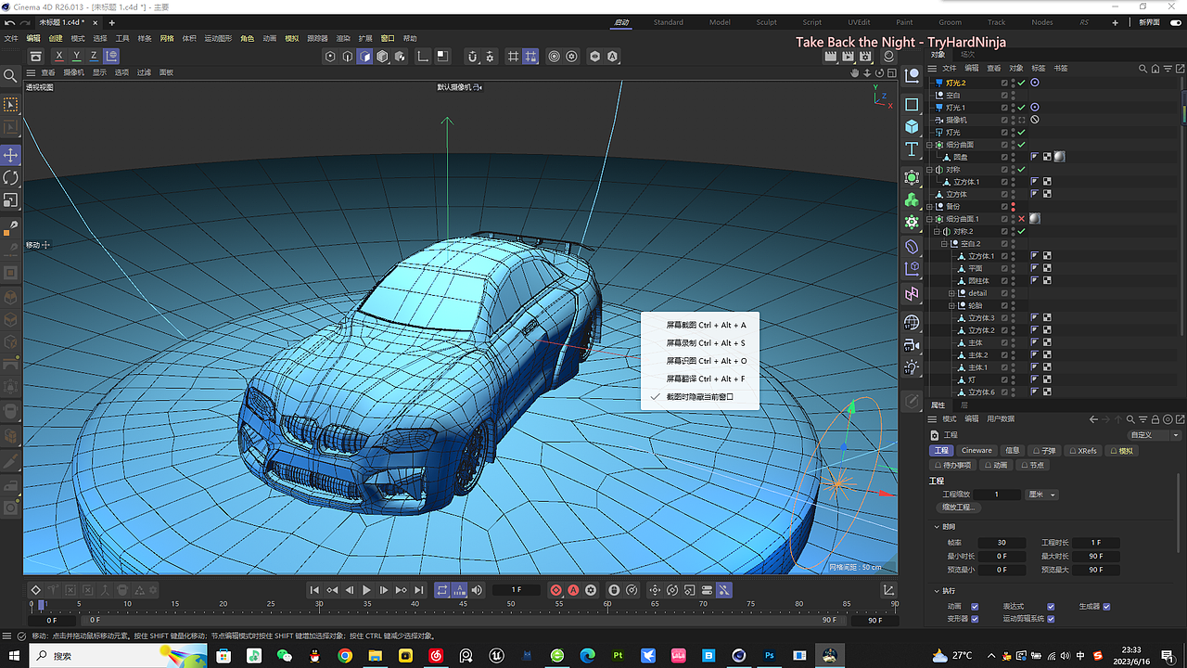Viewport: 1187px width, 668px height.
Task: Click the record active objects button
Action: pos(555,590)
